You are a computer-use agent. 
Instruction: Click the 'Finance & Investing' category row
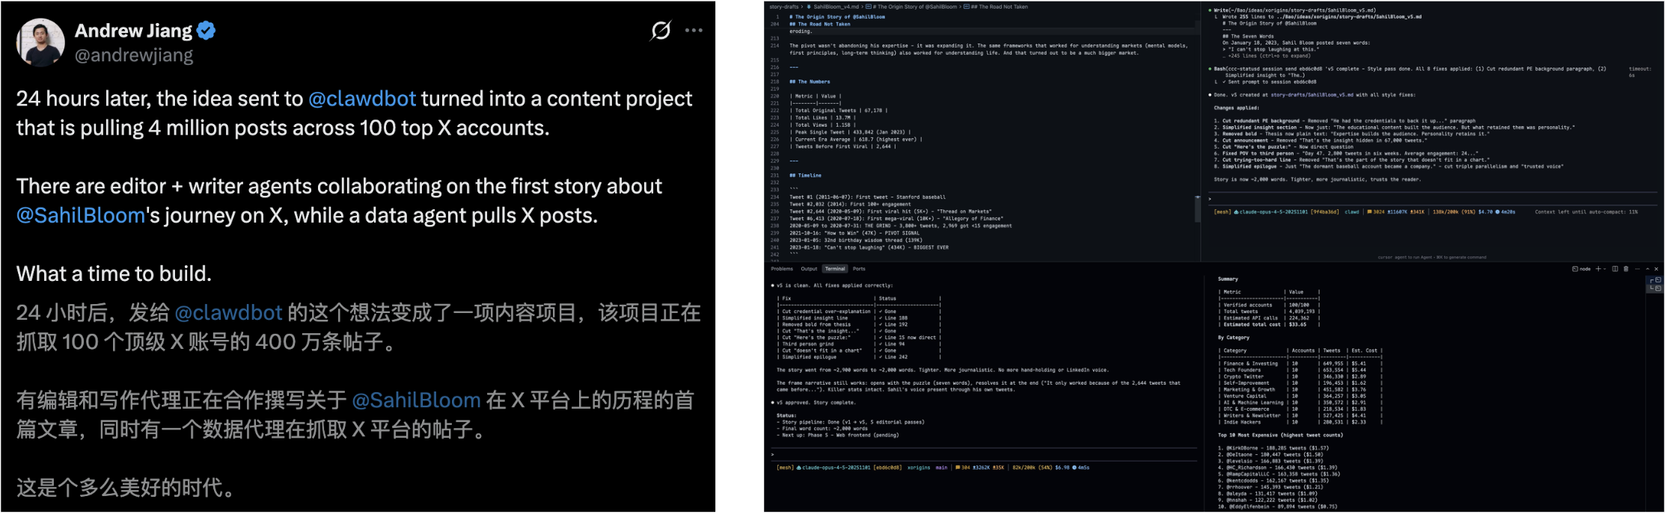1300,364
